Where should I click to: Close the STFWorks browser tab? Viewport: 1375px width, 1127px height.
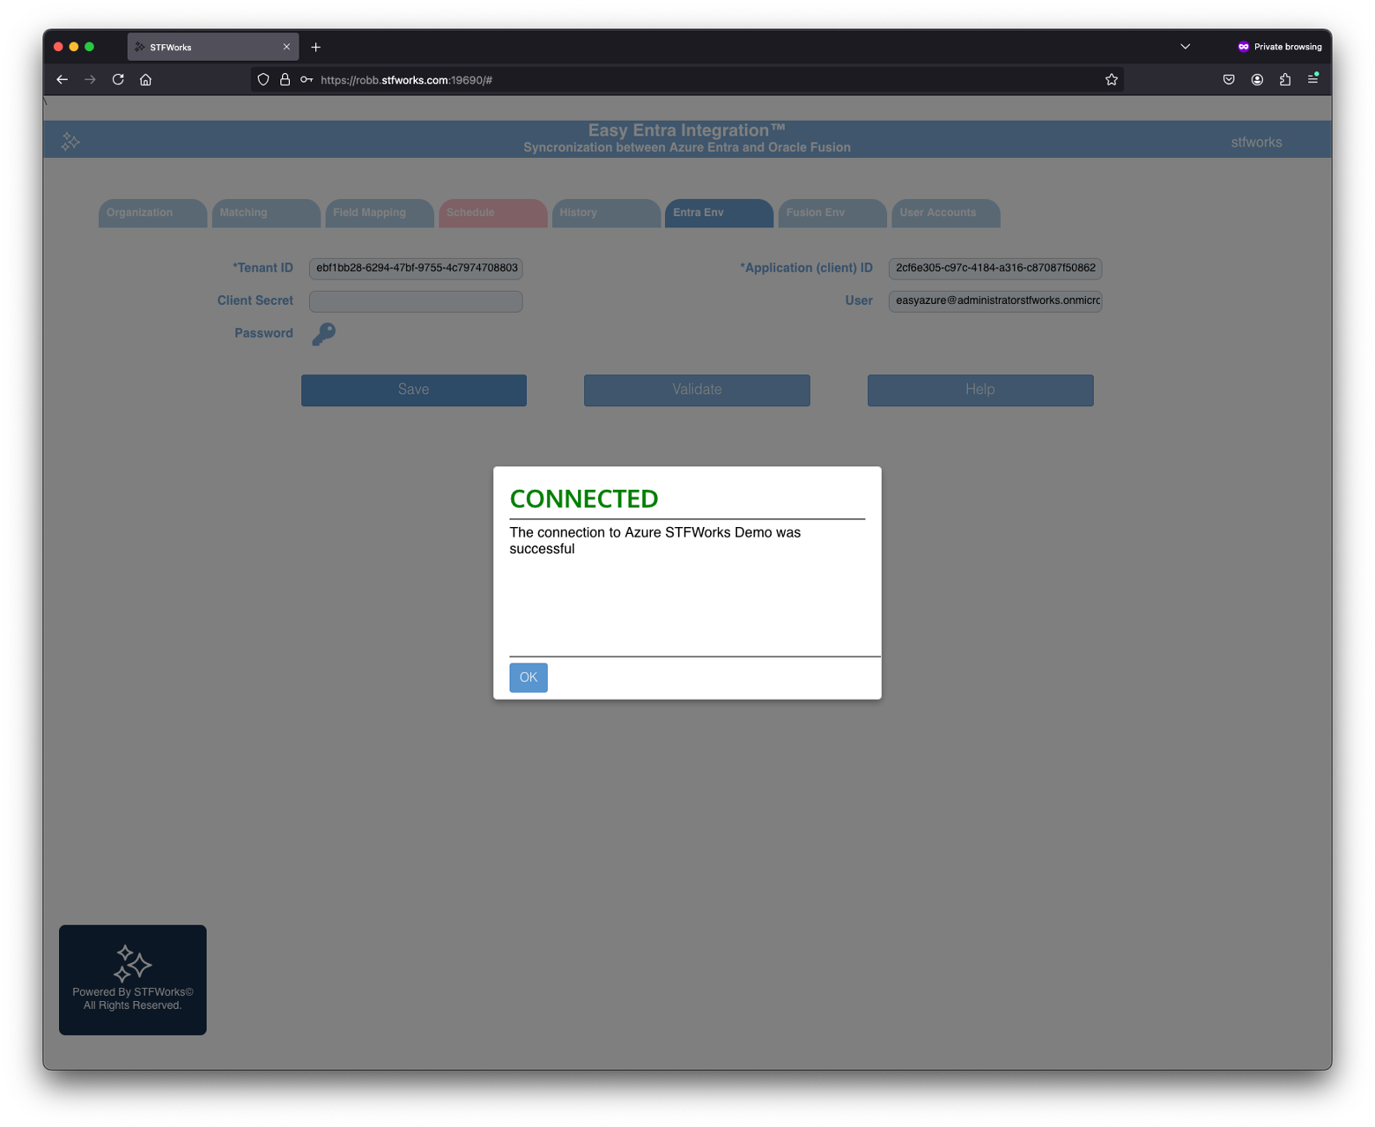(286, 47)
